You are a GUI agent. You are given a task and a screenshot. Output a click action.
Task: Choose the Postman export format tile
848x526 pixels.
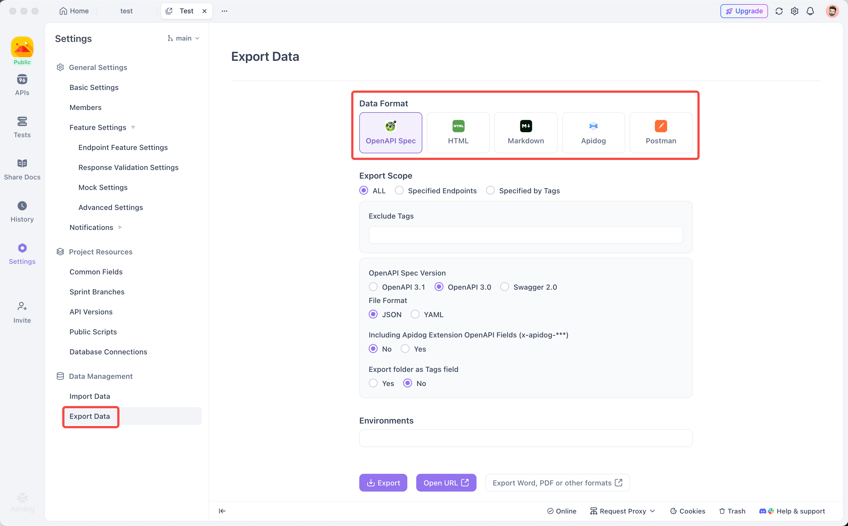(x=660, y=132)
